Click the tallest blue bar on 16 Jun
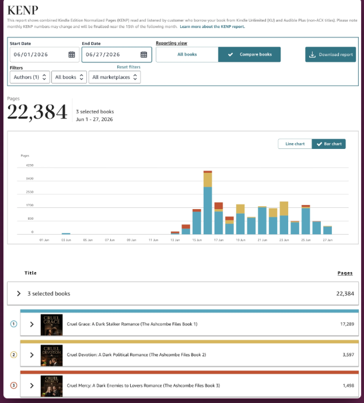 click(208, 210)
